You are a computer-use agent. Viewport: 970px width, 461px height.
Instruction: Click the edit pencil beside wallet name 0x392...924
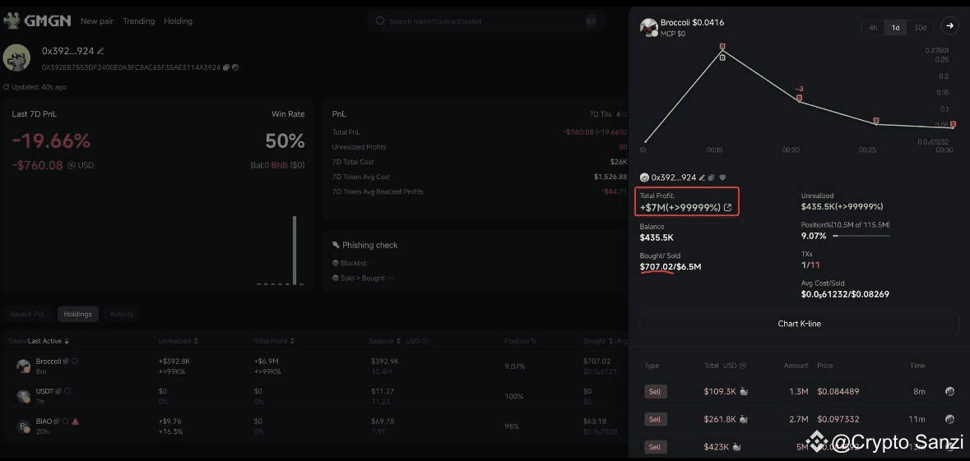coord(100,51)
